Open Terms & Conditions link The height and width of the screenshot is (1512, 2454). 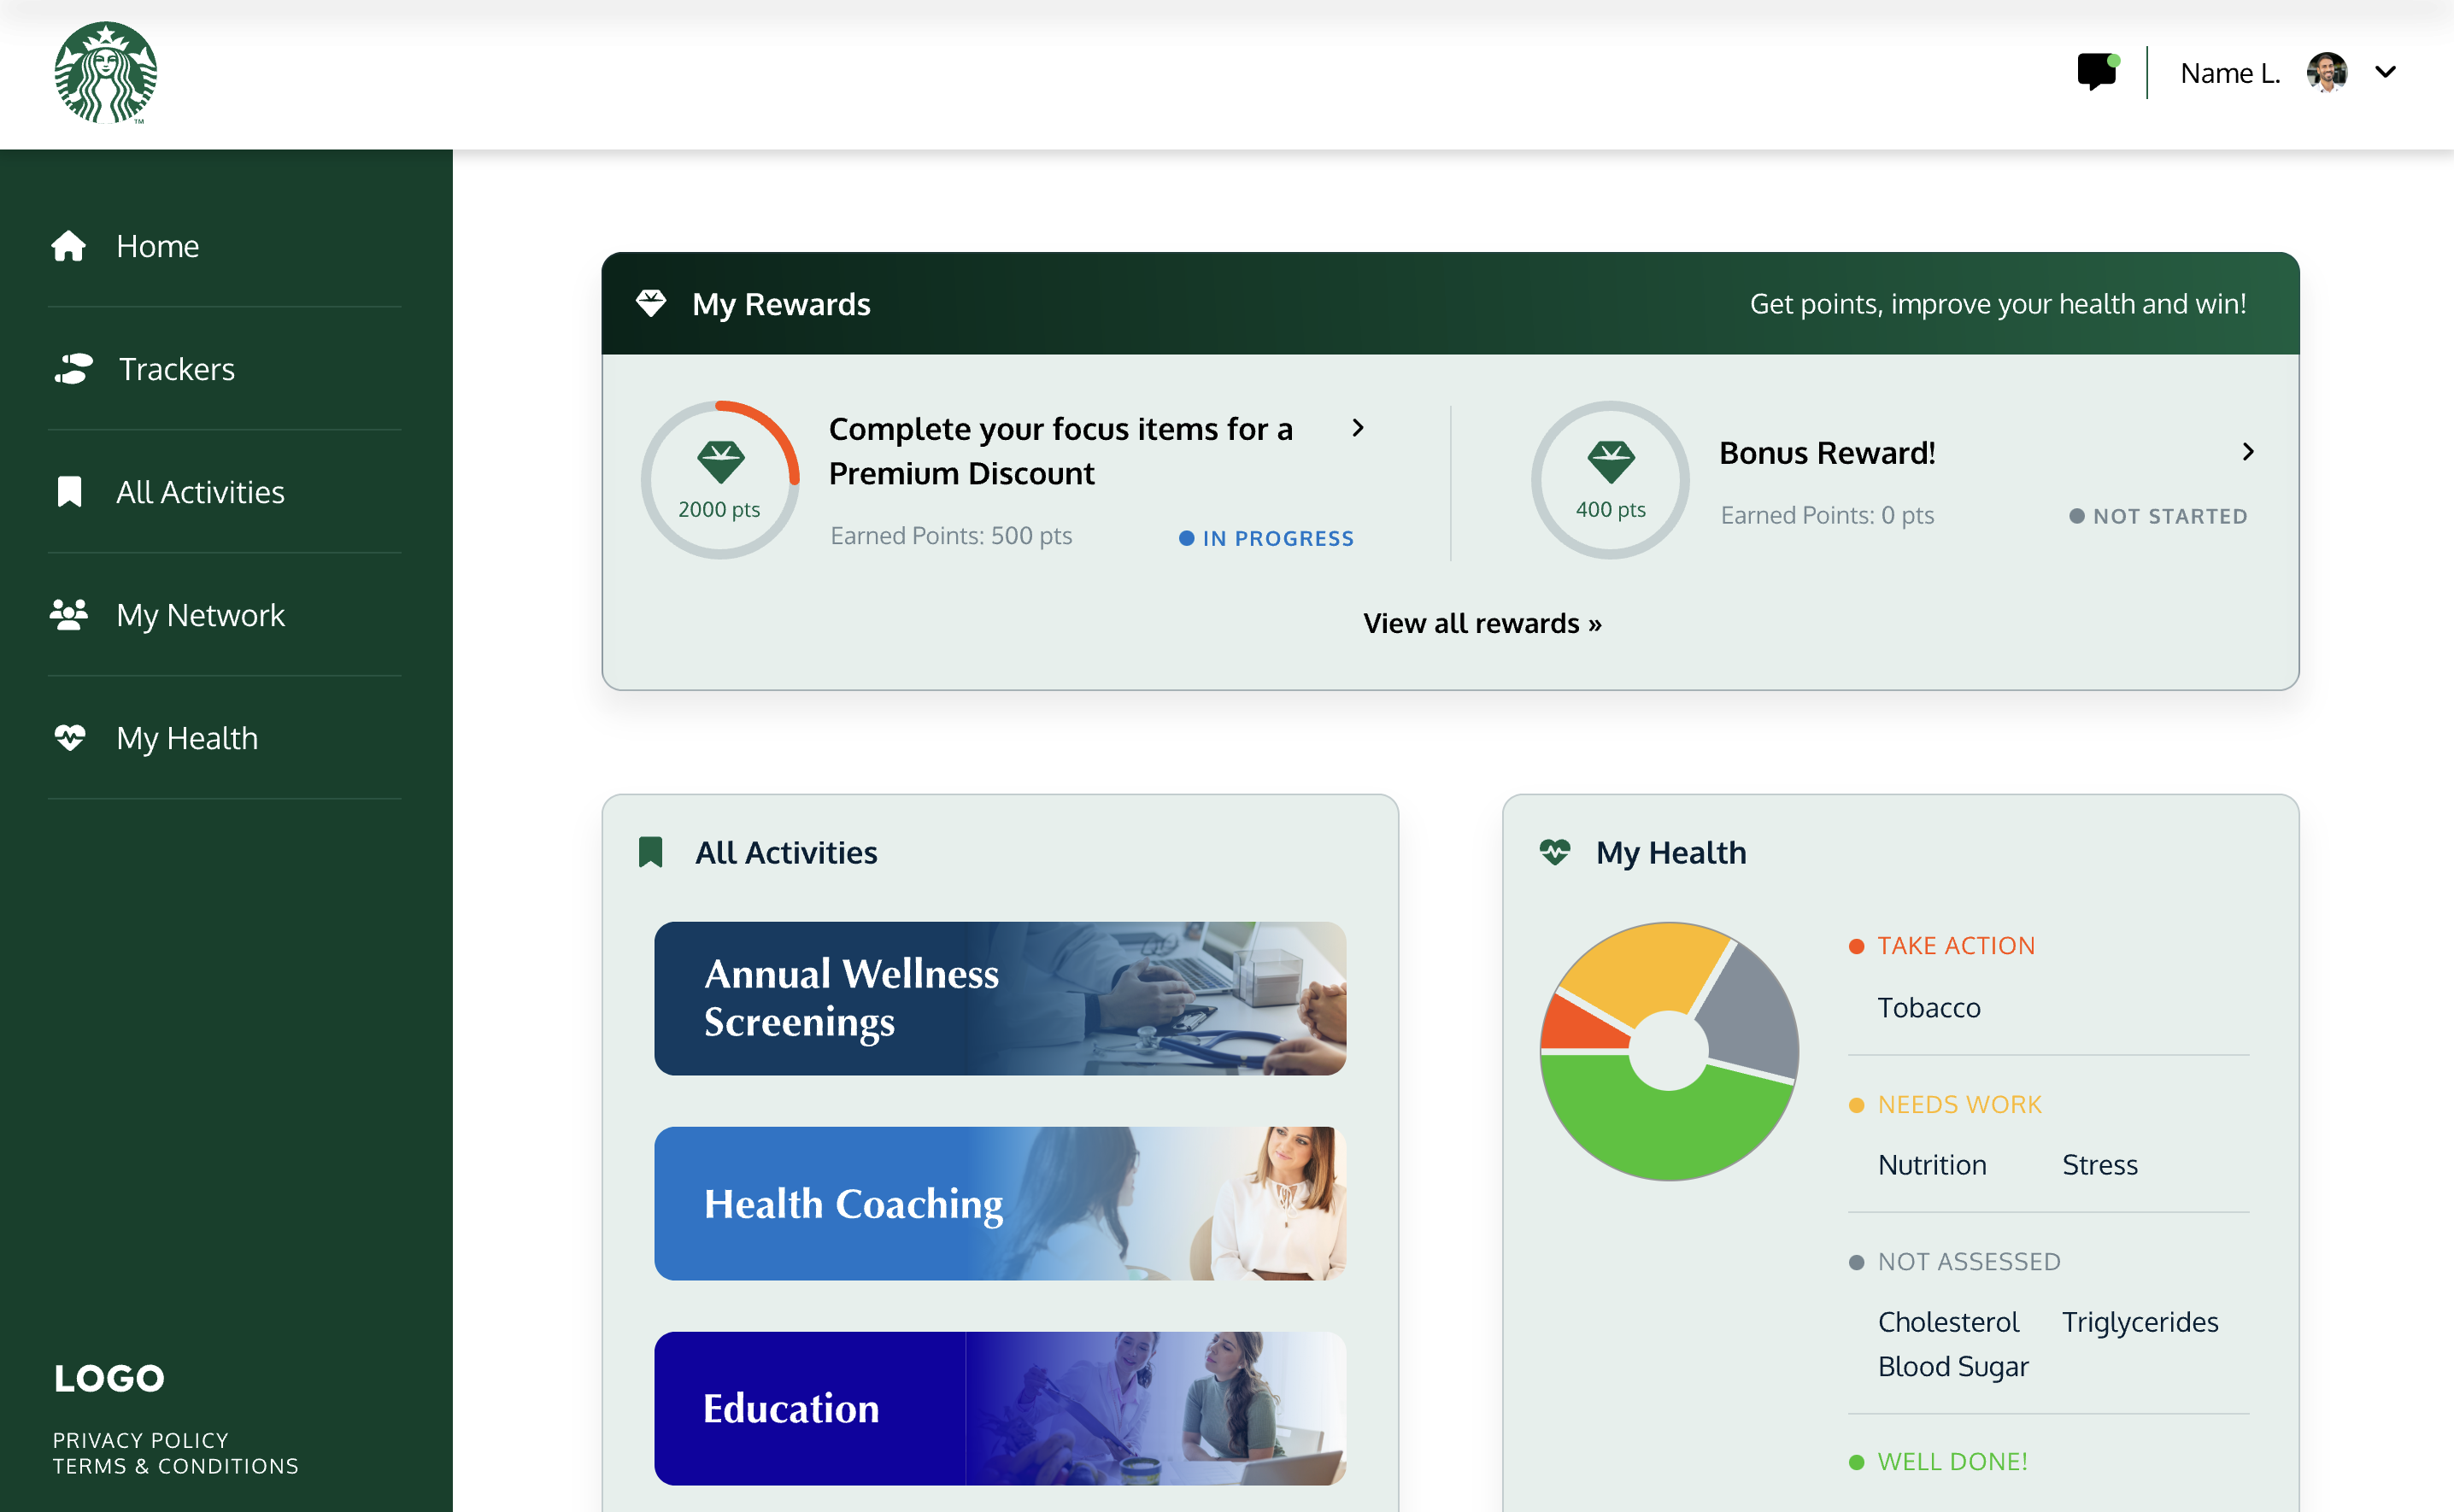pyautogui.click(x=176, y=1466)
